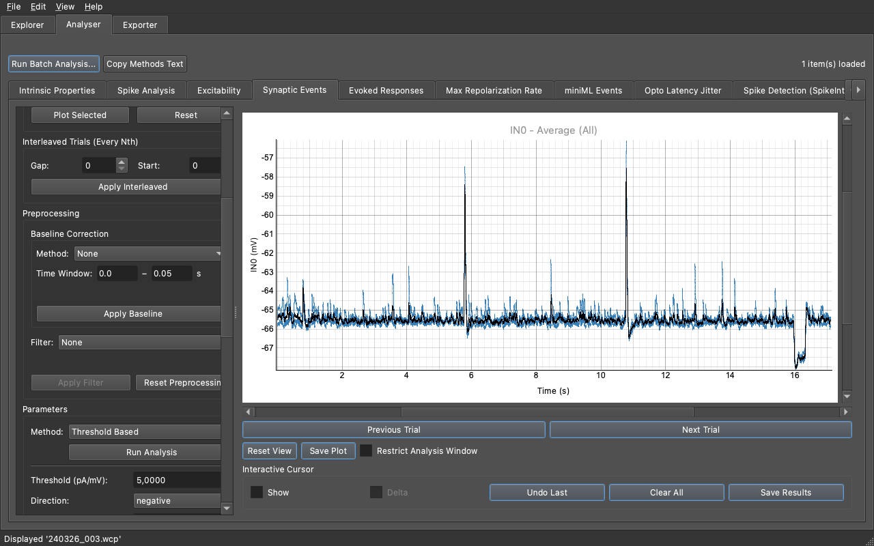Click the plot vertical scrollbar handle
874x546 pixels.
[x=847, y=258]
